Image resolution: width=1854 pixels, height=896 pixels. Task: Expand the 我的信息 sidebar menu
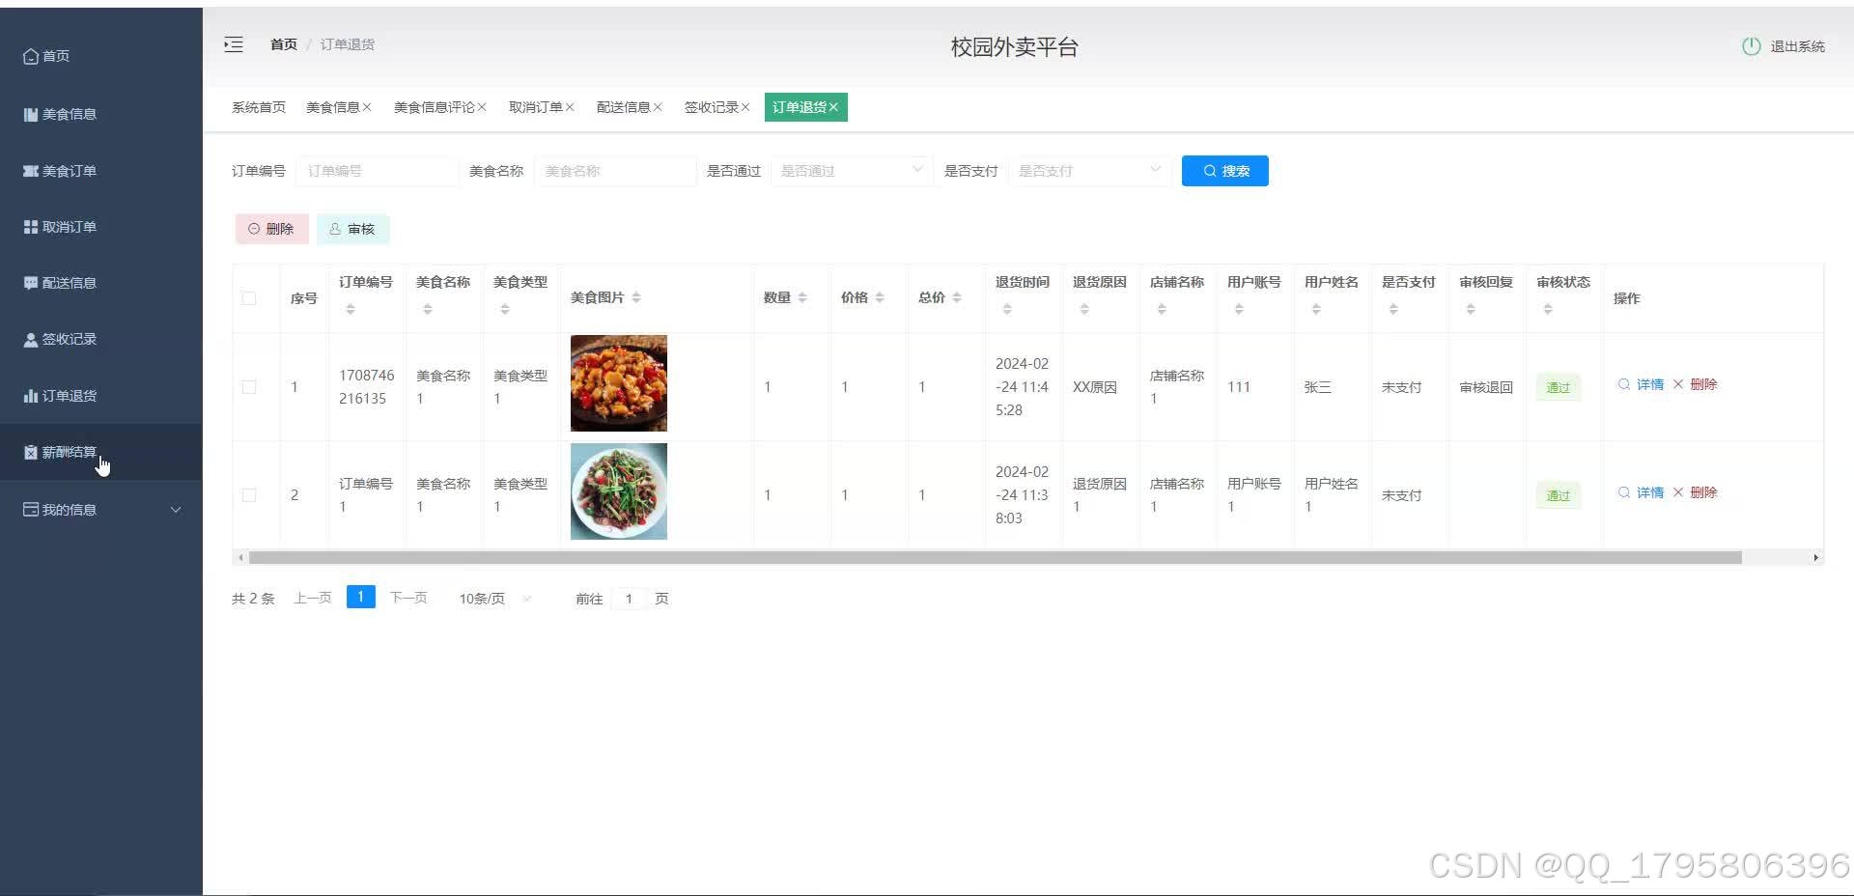[68, 509]
